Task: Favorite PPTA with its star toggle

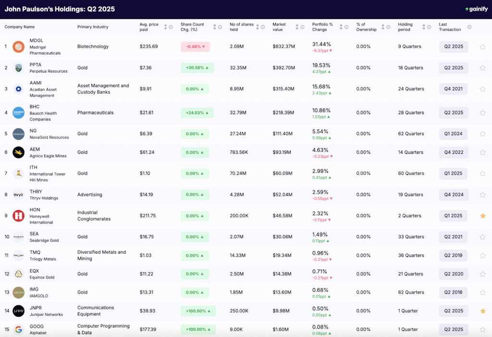Action: tap(482, 68)
